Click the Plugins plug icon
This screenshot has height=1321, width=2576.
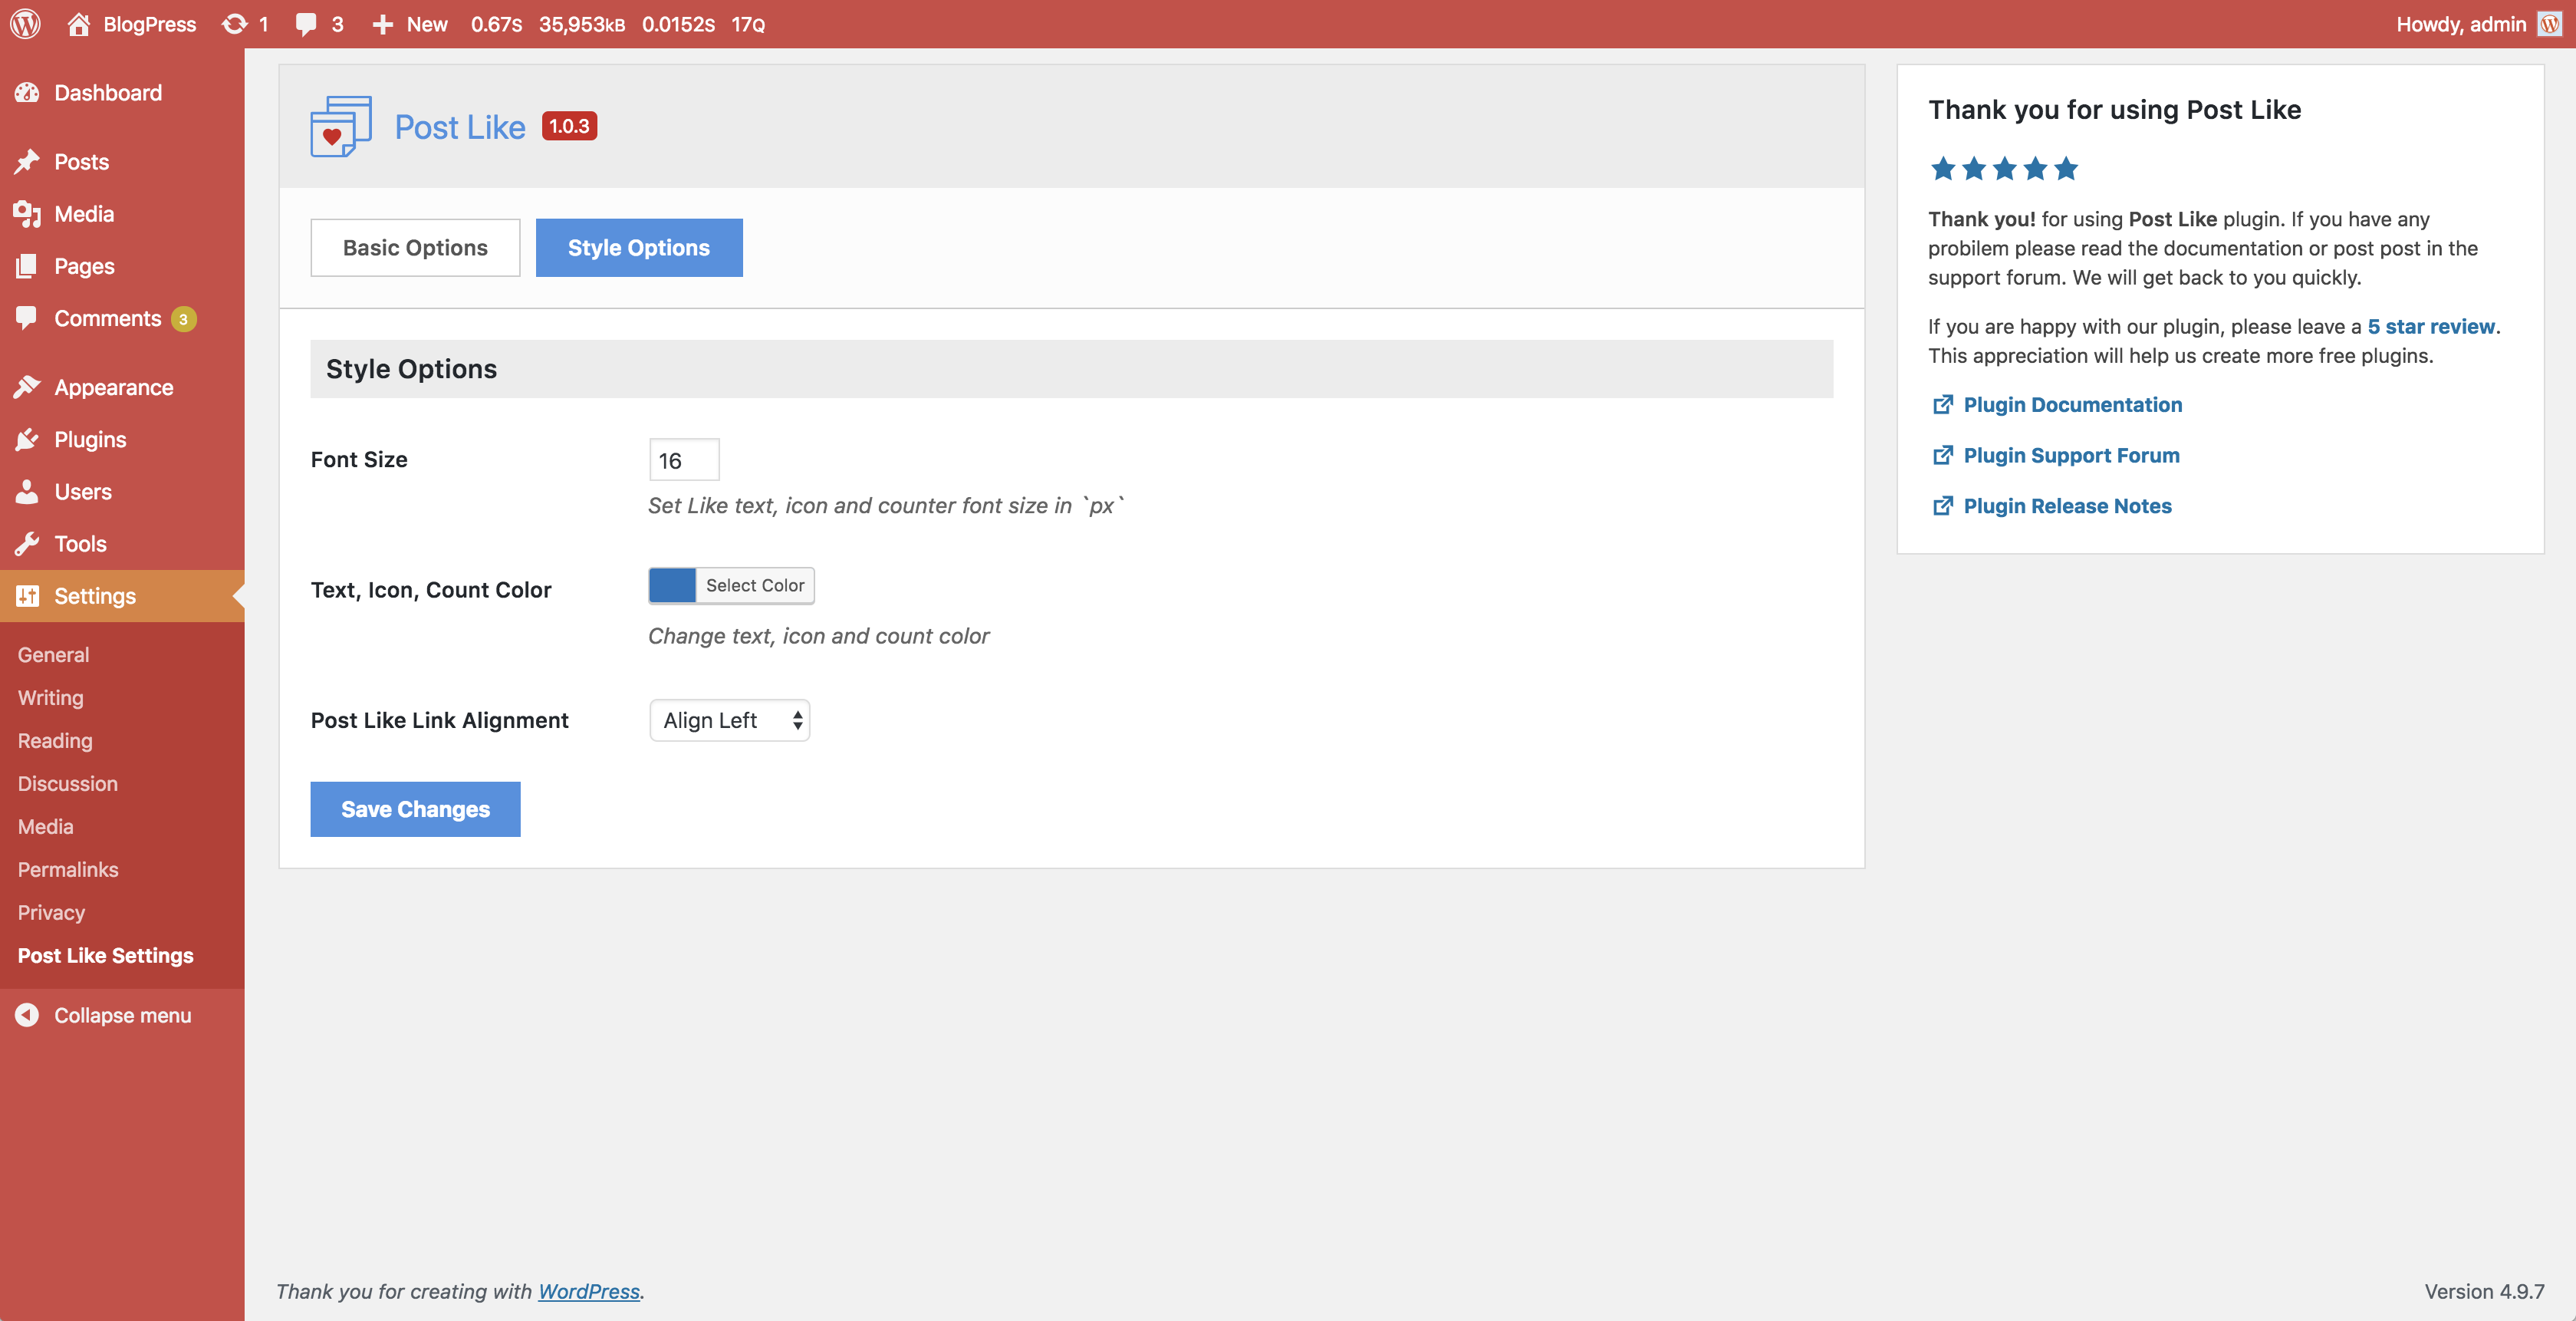(x=27, y=439)
